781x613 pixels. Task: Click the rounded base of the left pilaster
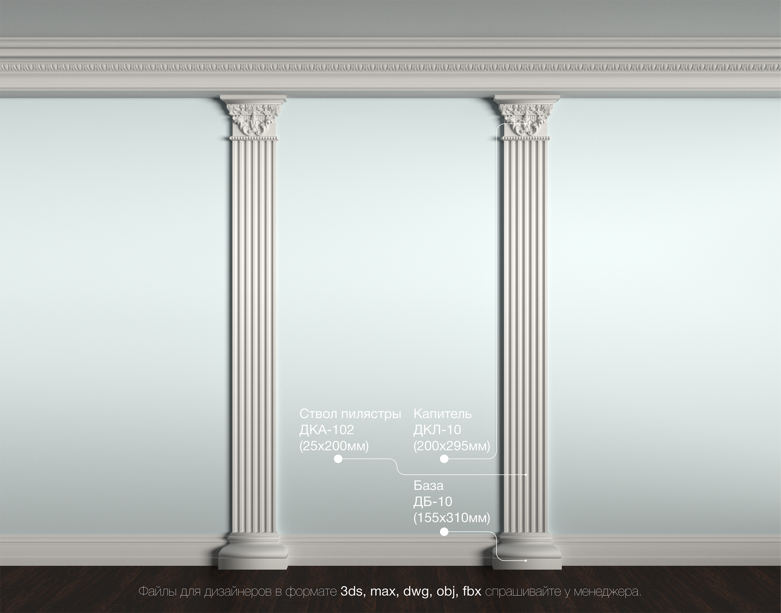click(x=253, y=551)
